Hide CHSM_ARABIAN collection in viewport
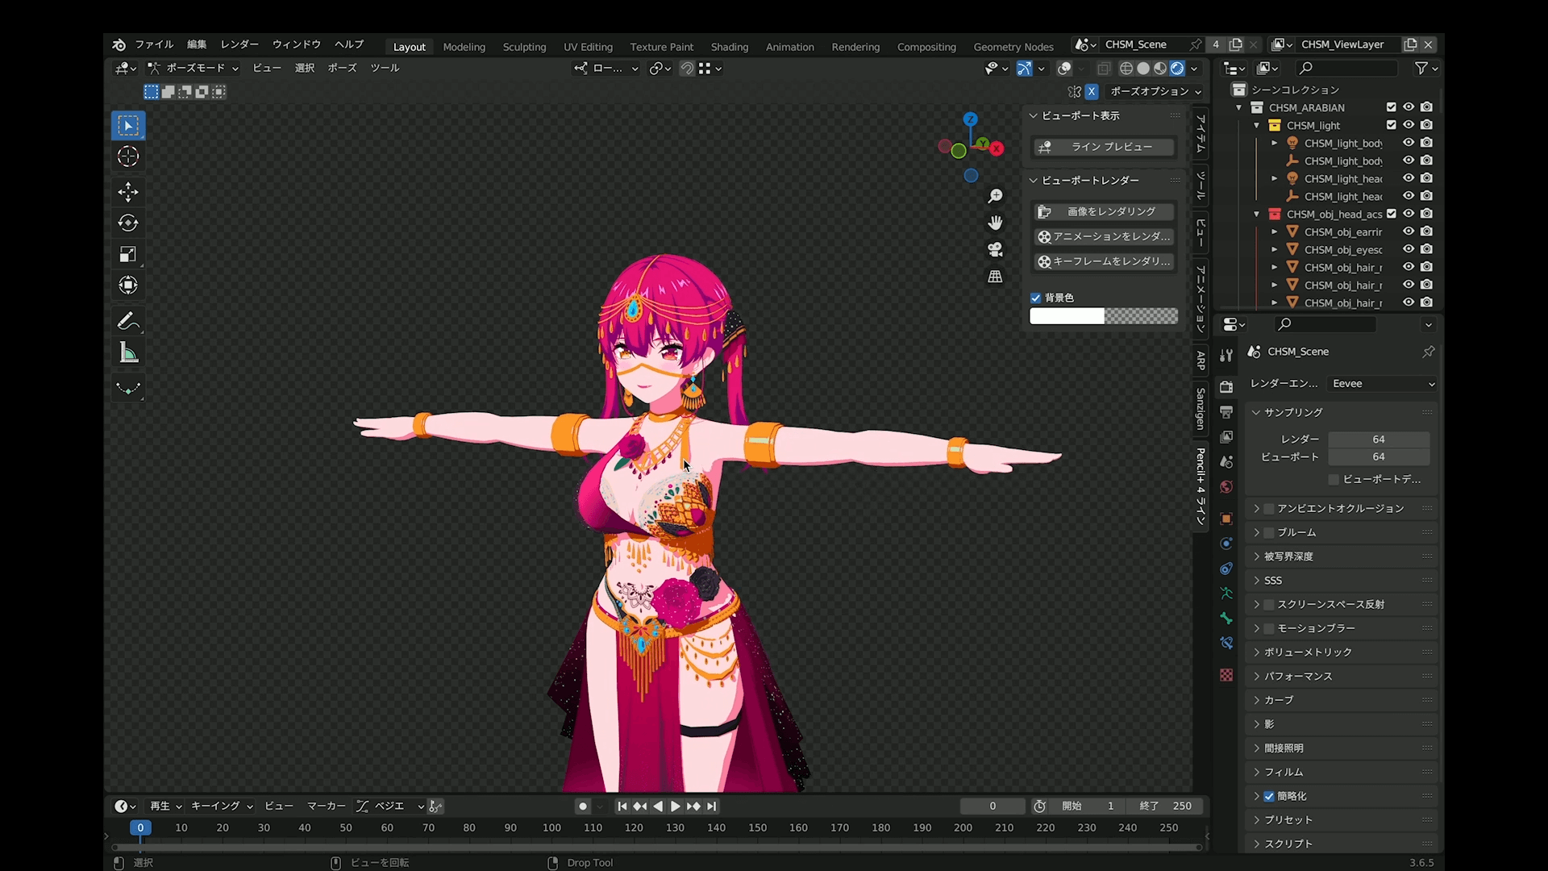The image size is (1548, 871). (x=1409, y=107)
